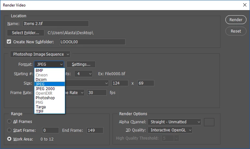Open Select Folder dialog
The image size is (250, 149).
tap(26, 33)
